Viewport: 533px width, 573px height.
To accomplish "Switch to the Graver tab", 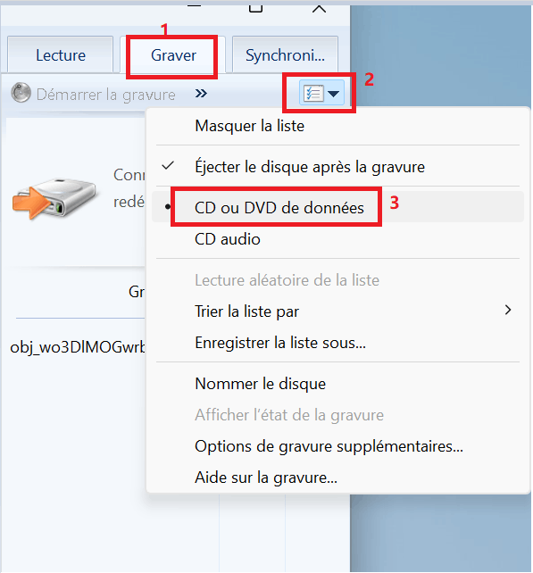I will pos(173,55).
